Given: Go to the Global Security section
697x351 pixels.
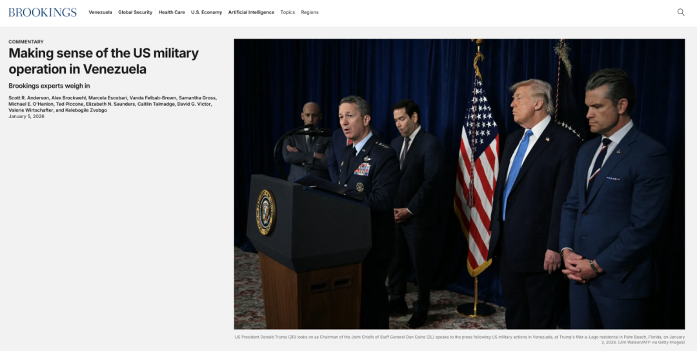Looking at the screenshot, I should click(135, 12).
